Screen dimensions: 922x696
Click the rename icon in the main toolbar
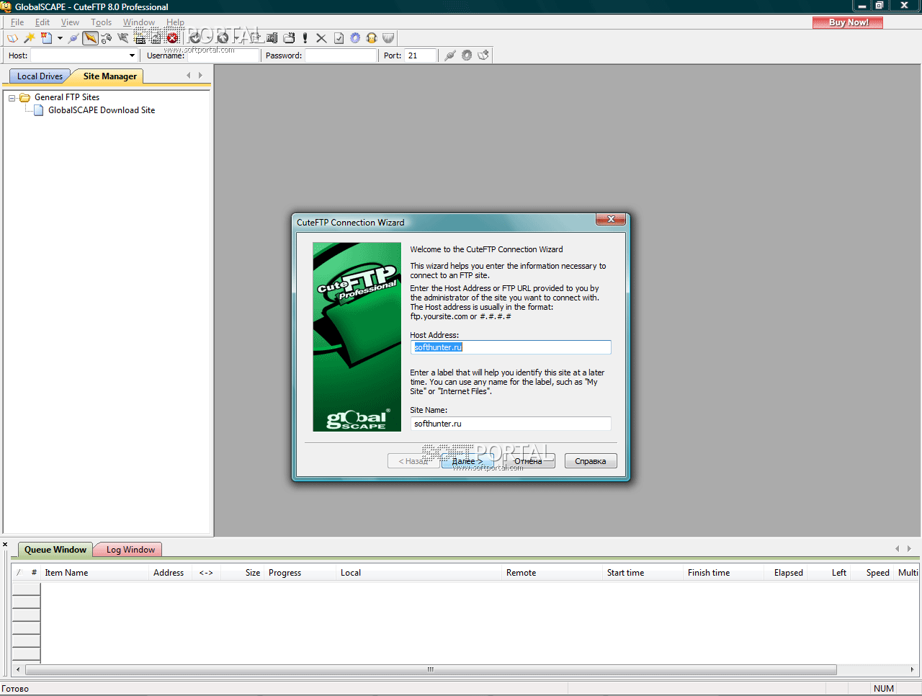[x=272, y=38]
